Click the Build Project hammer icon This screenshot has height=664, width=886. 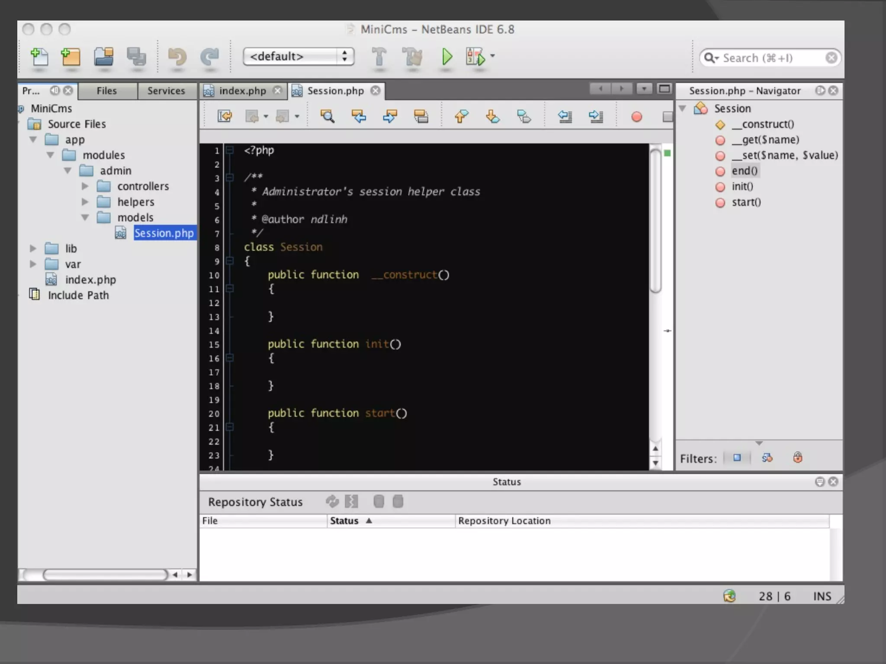tap(379, 57)
